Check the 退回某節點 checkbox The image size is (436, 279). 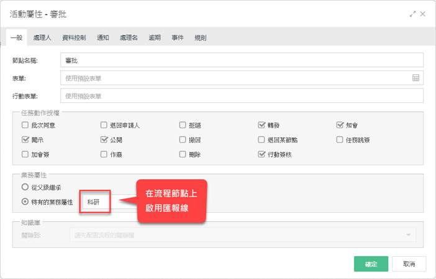(261, 139)
